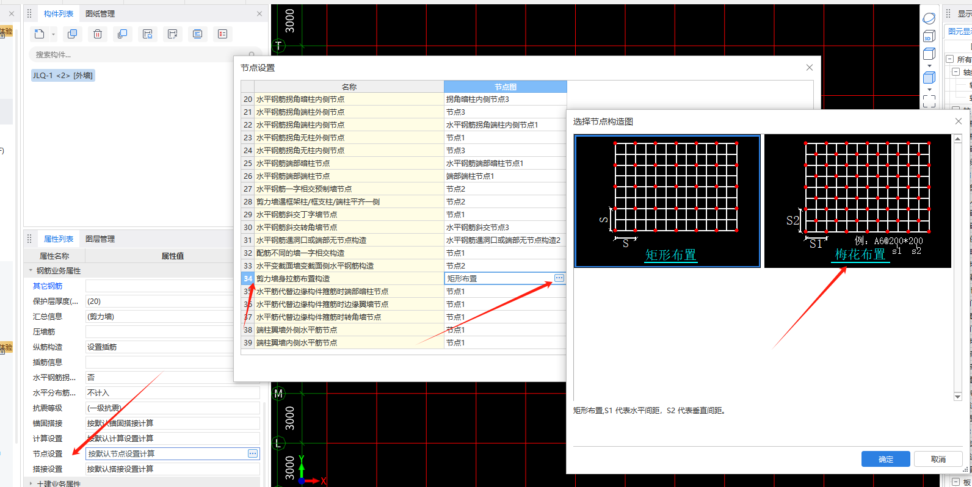Click the full-screen frame icon
The width and height of the screenshot is (972, 487).
coord(929,101)
